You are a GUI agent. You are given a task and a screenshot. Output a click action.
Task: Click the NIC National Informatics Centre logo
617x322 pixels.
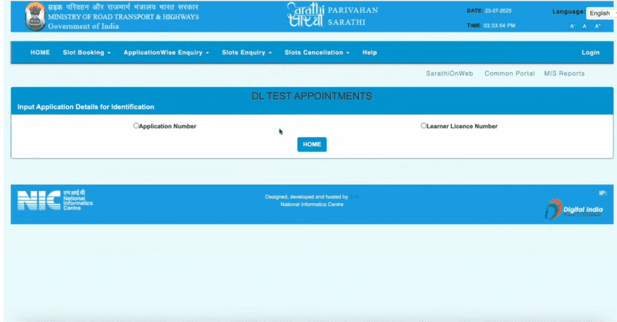[x=55, y=200]
